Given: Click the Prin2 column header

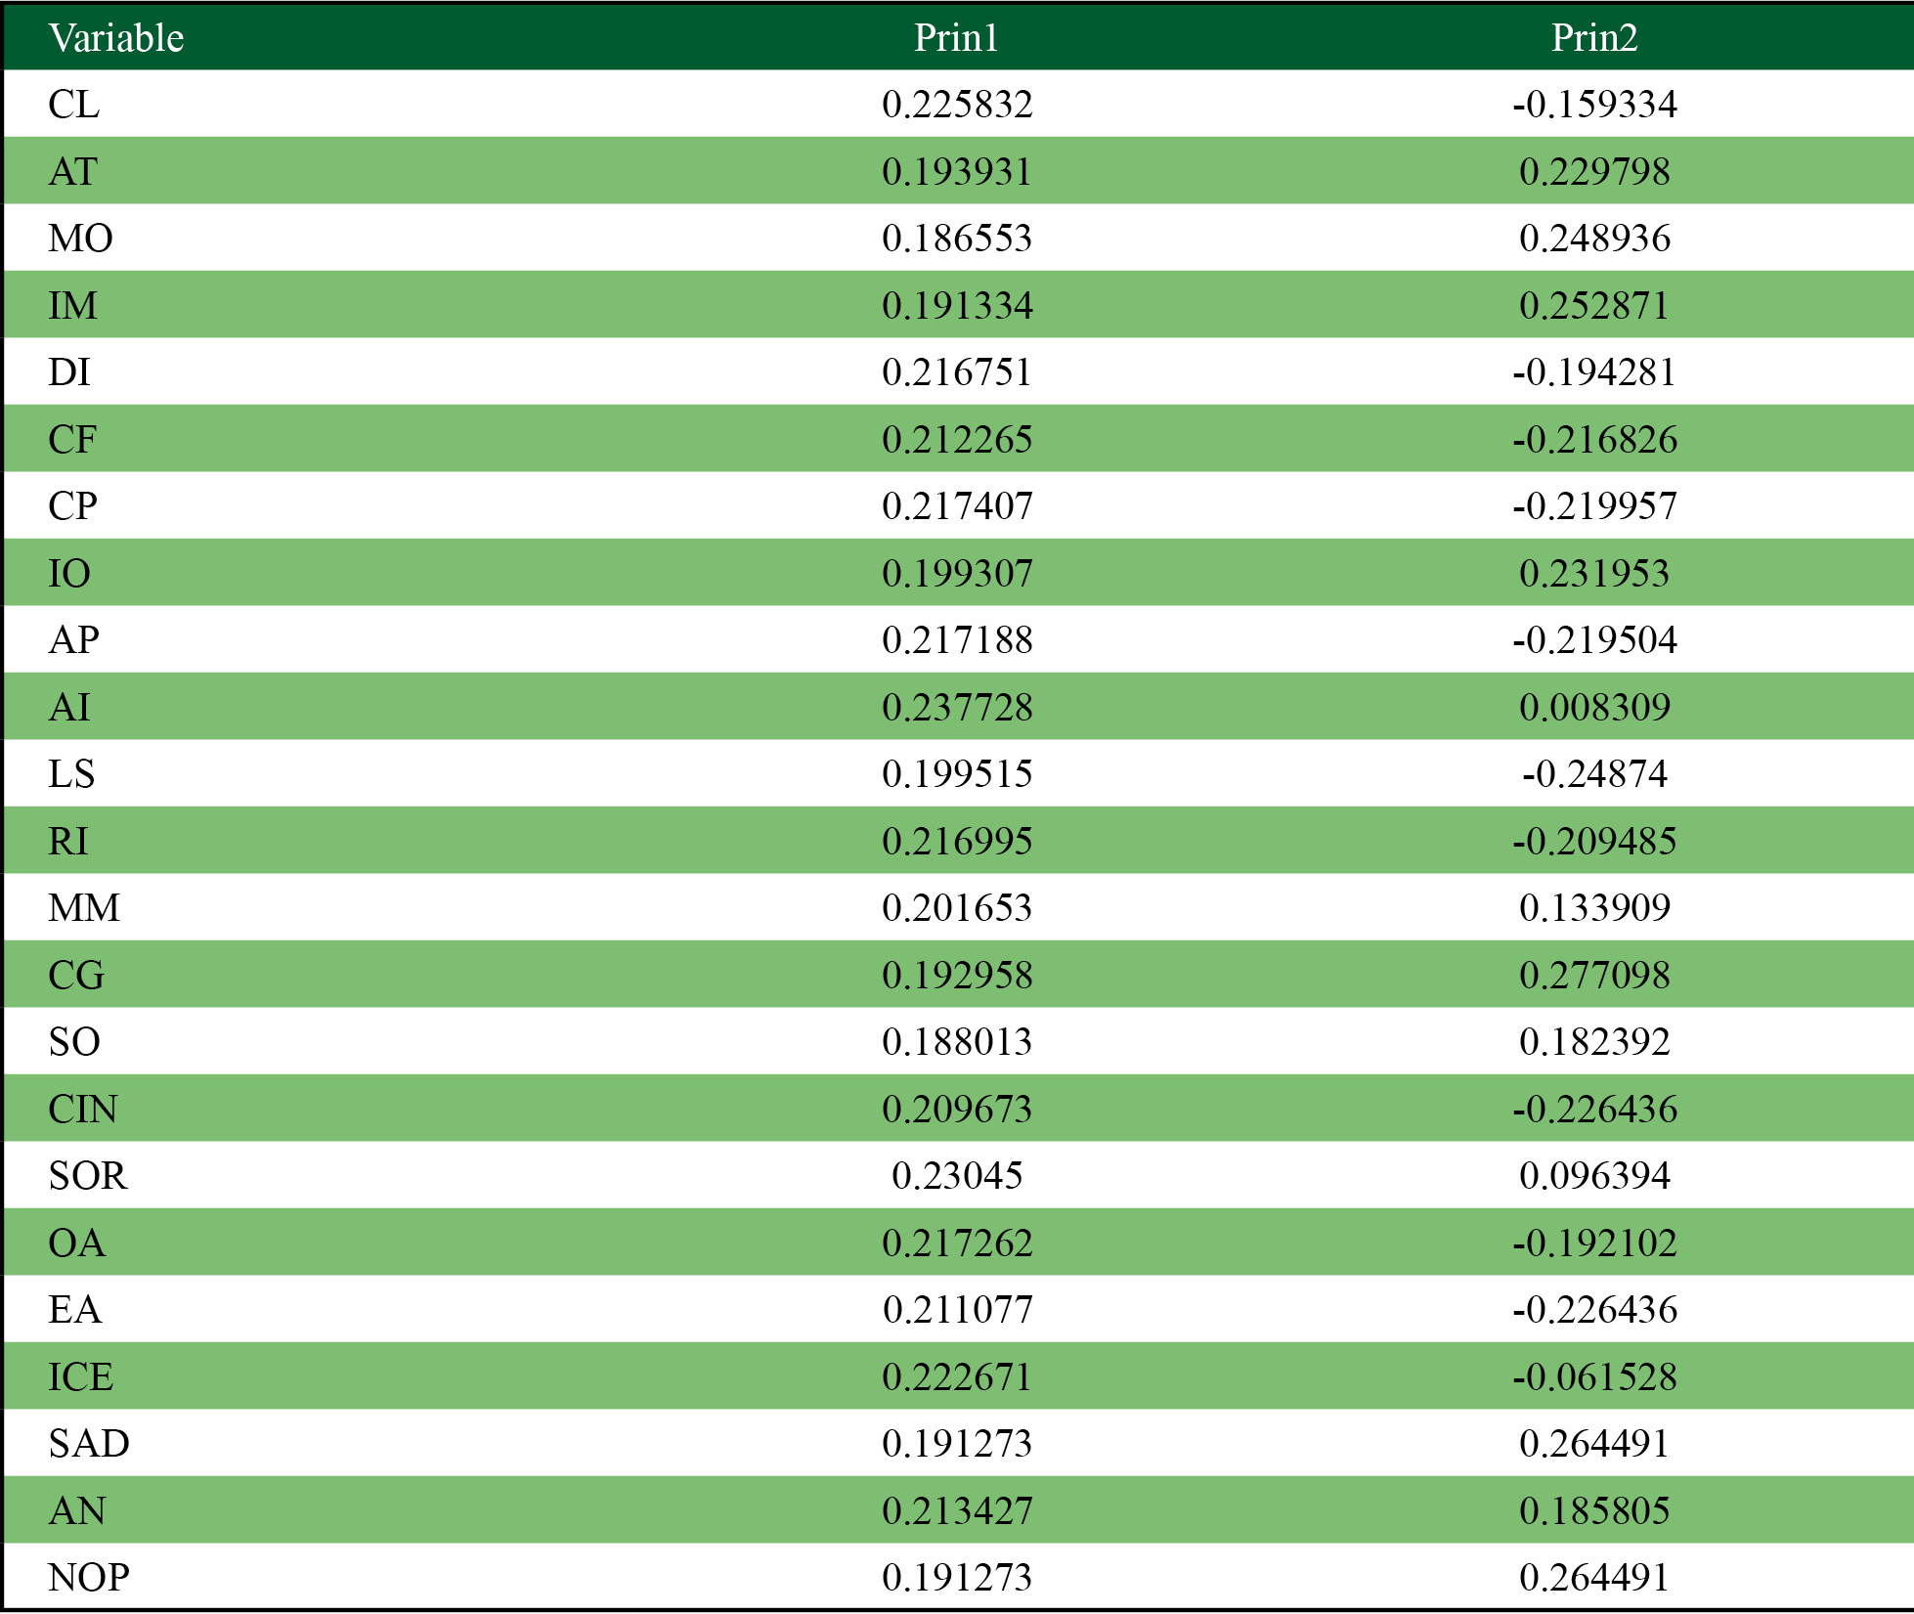Looking at the screenshot, I should [1593, 38].
